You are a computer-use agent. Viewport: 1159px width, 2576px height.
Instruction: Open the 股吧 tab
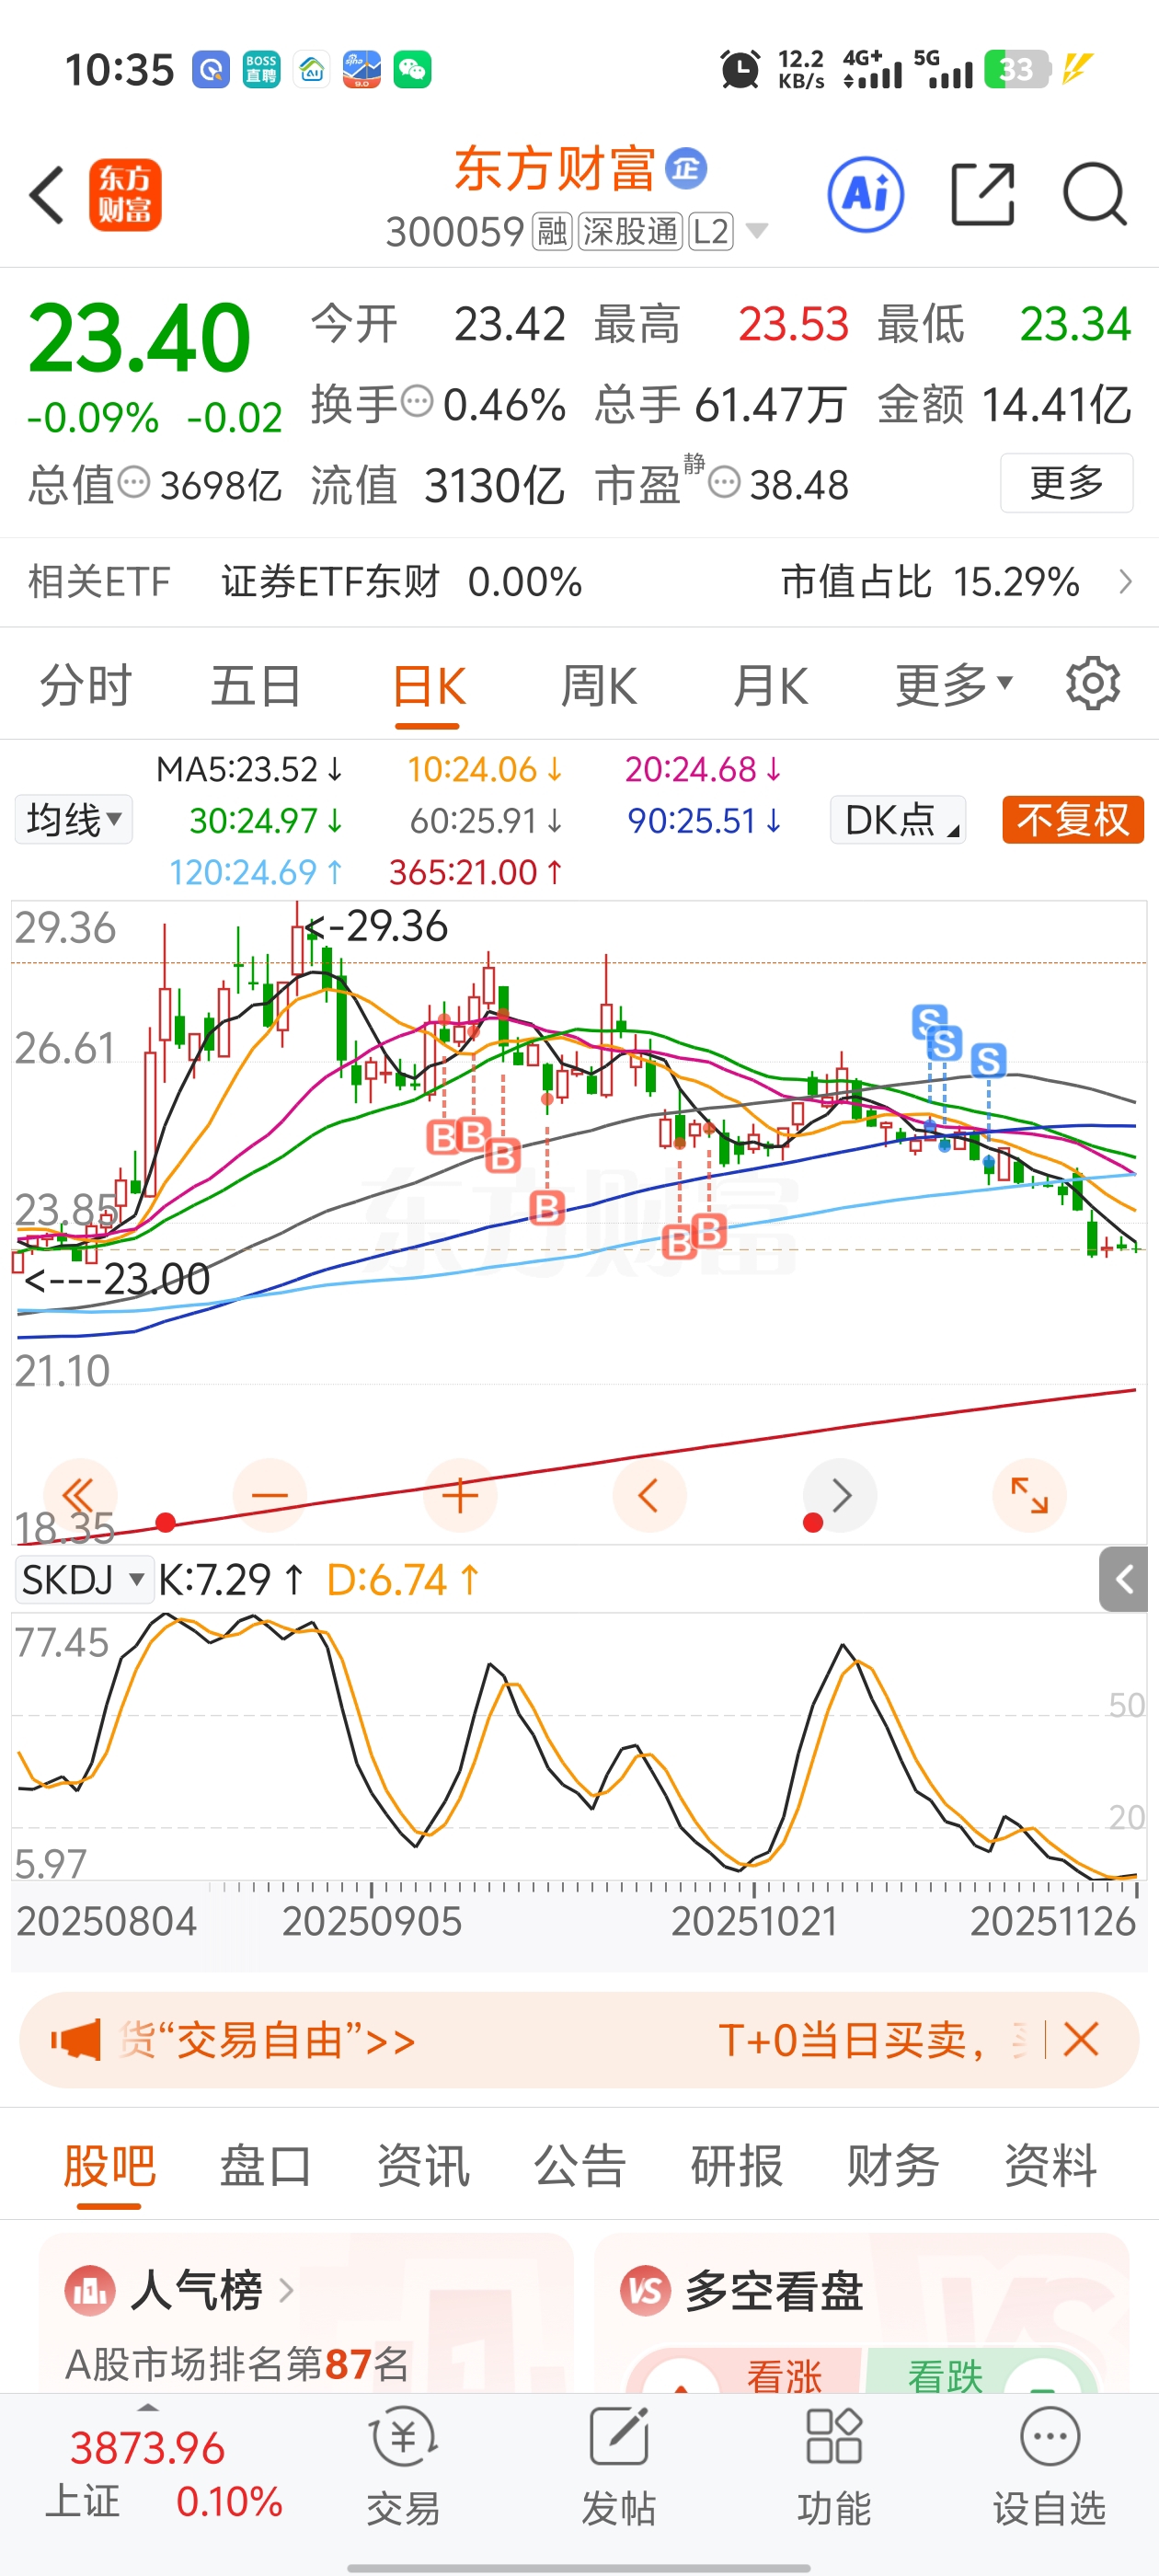tap(109, 2166)
